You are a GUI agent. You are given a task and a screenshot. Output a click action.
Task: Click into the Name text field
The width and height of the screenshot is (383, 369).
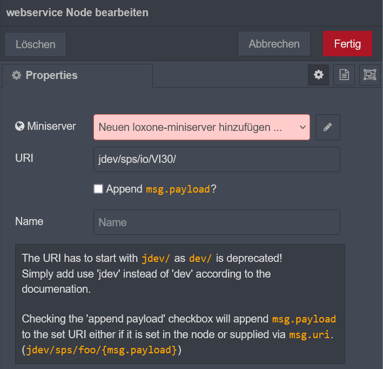coord(217,222)
